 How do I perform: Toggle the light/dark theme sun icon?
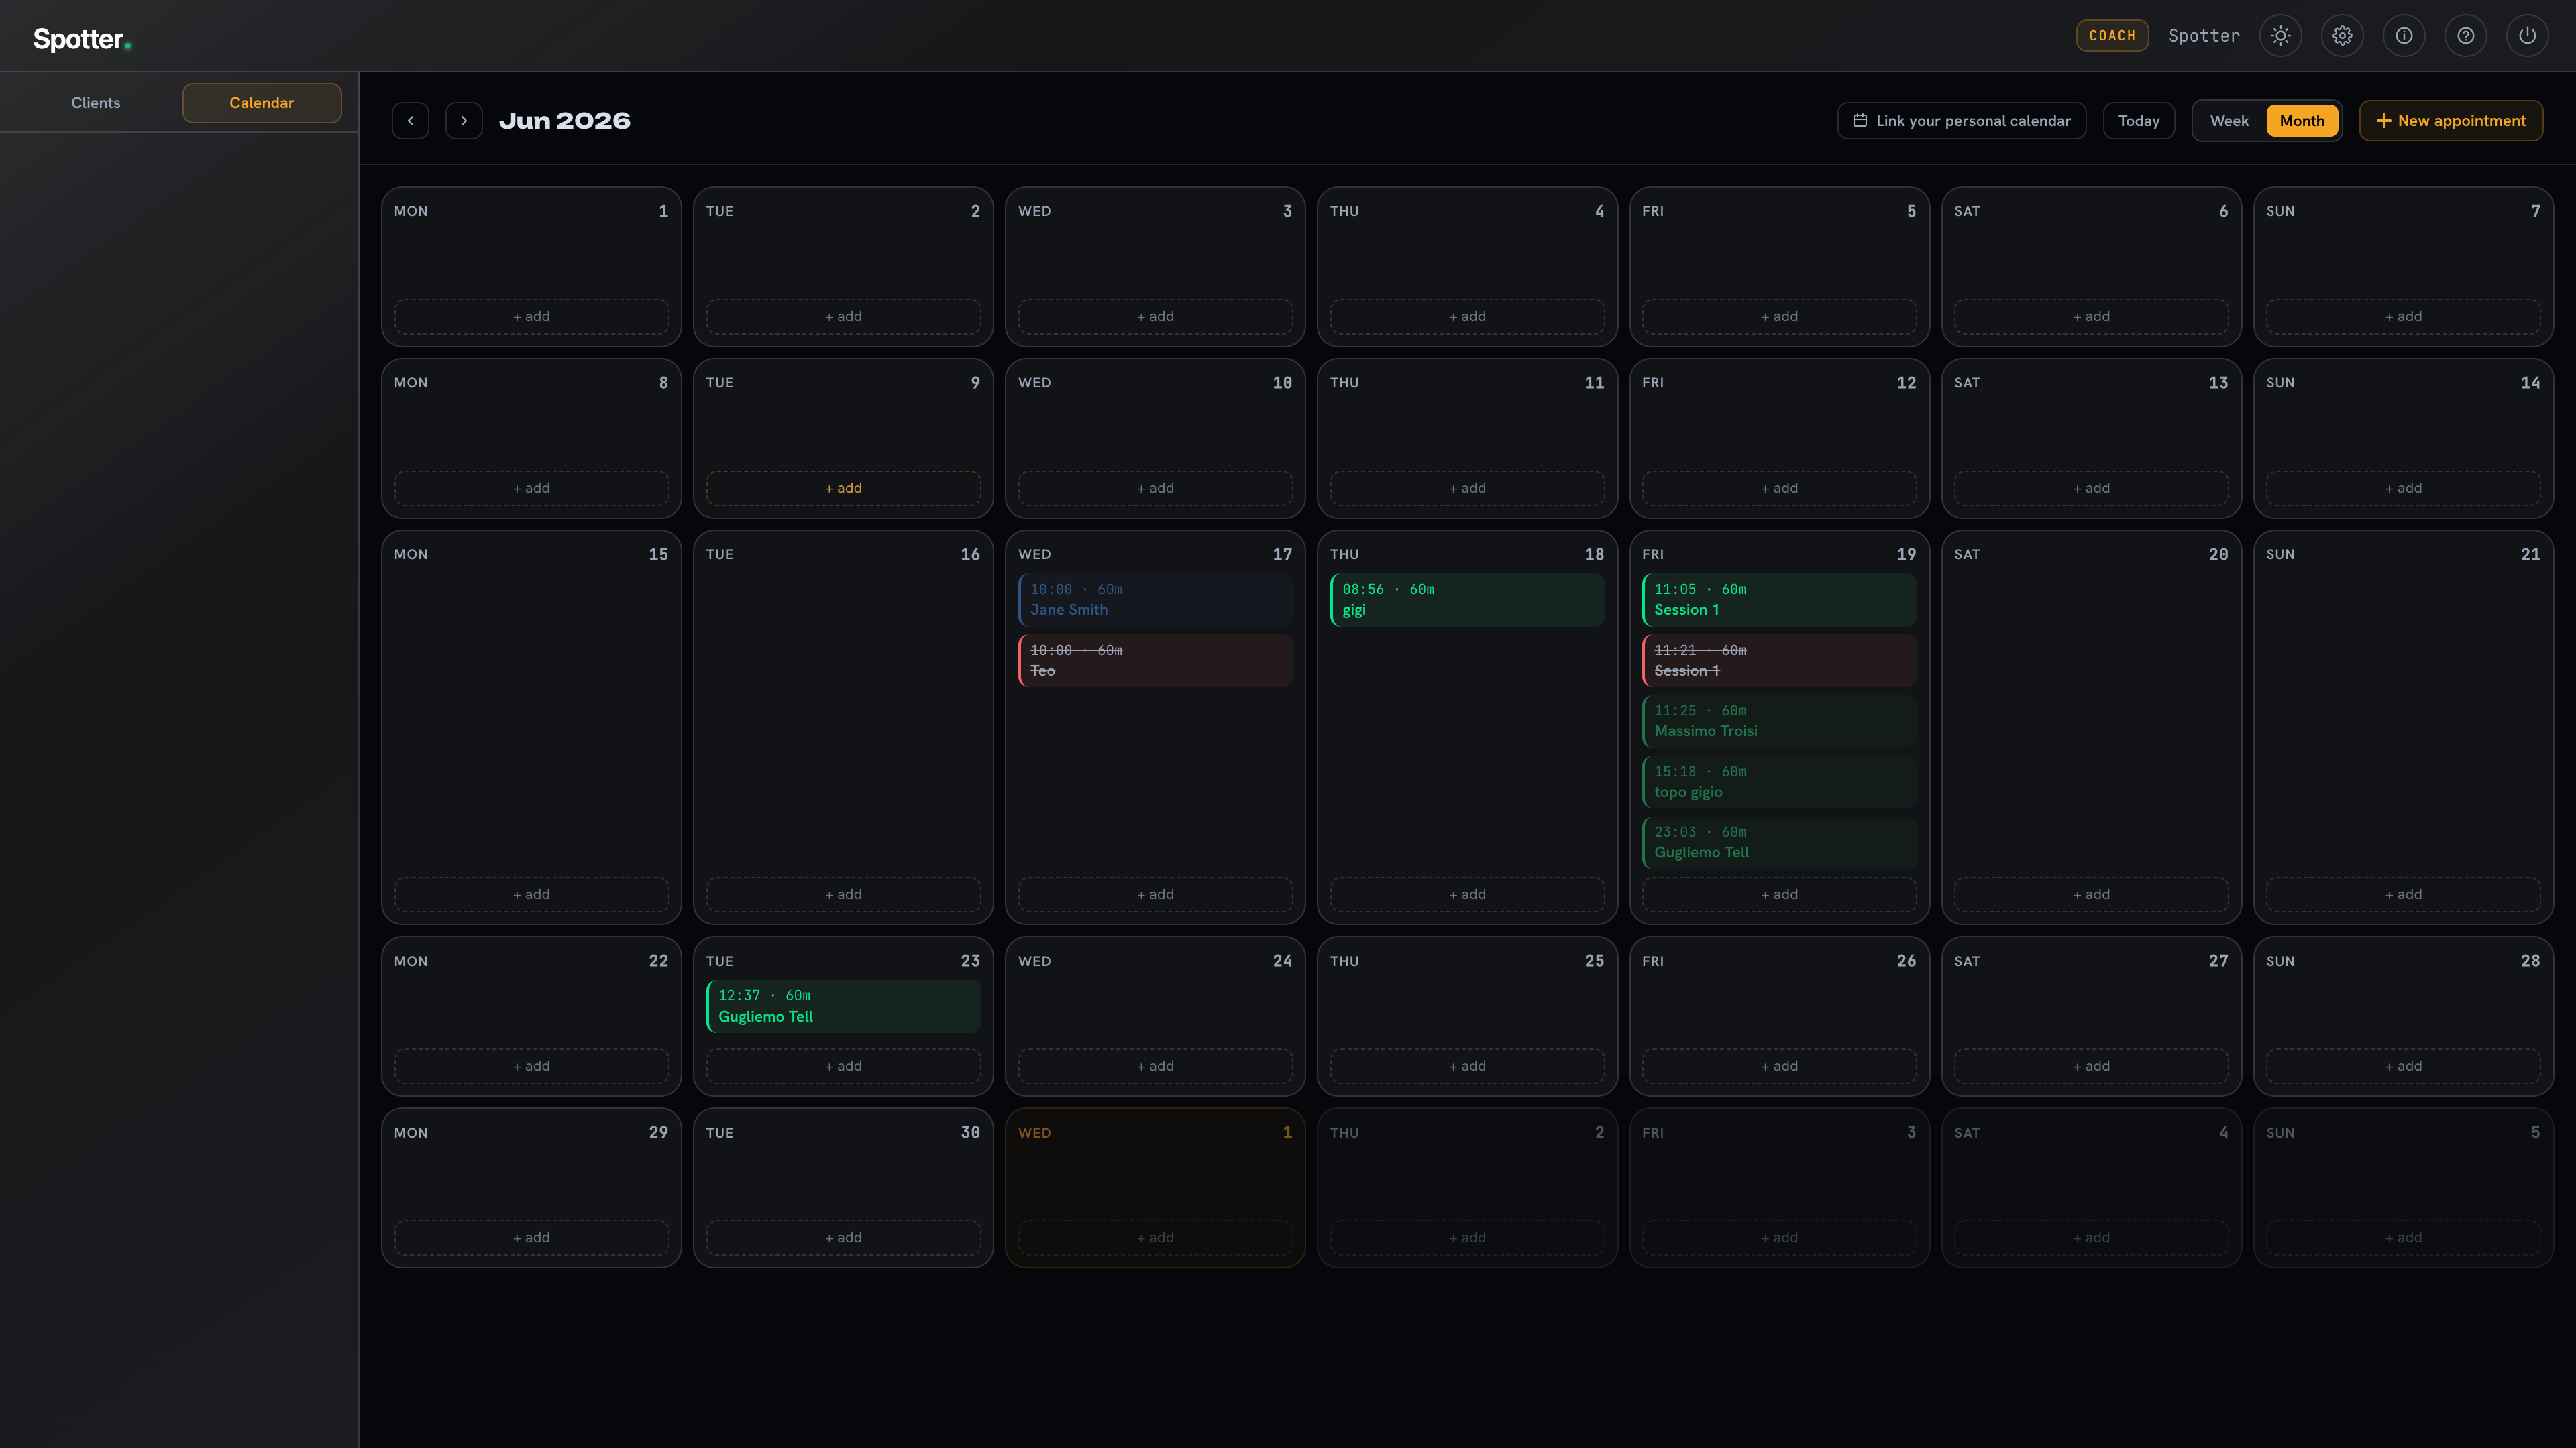(2280, 36)
